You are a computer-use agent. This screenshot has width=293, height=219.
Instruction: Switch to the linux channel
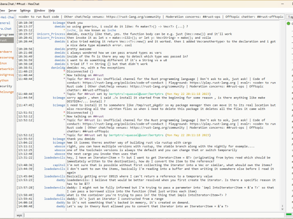pos(4,63)
